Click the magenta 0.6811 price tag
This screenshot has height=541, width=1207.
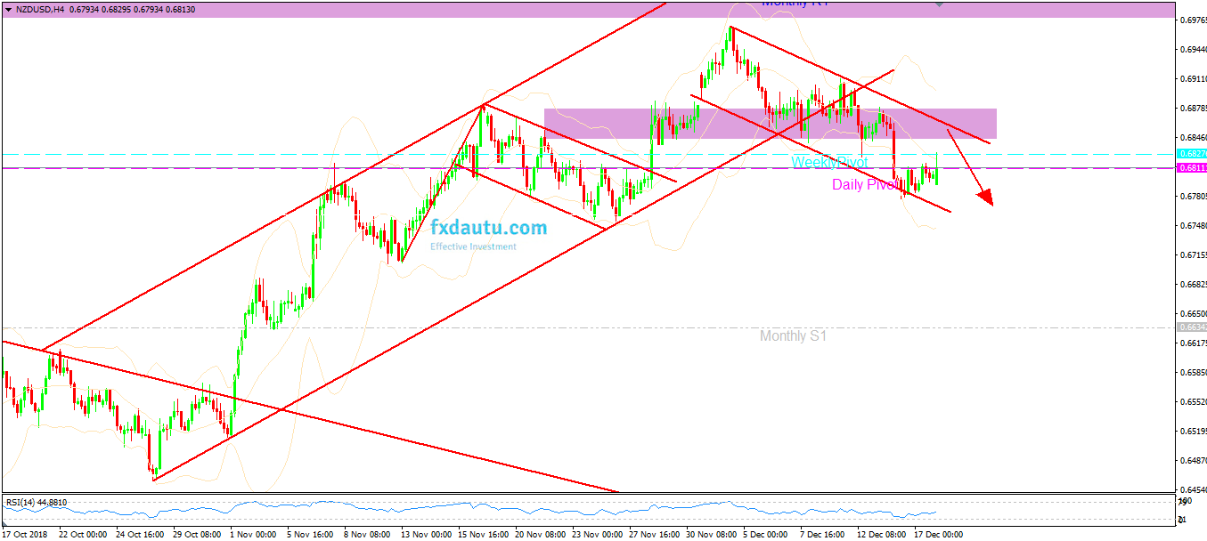pos(1192,167)
